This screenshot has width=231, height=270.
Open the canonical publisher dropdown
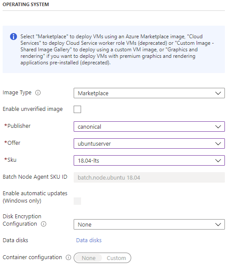149,127
